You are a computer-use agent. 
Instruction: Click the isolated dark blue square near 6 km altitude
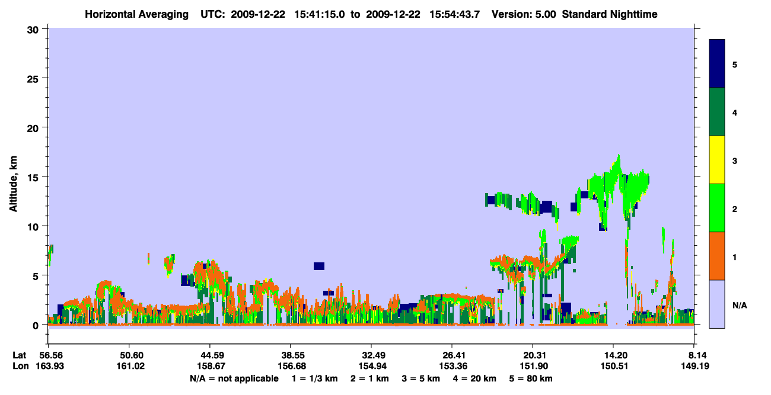pyautogui.click(x=319, y=266)
